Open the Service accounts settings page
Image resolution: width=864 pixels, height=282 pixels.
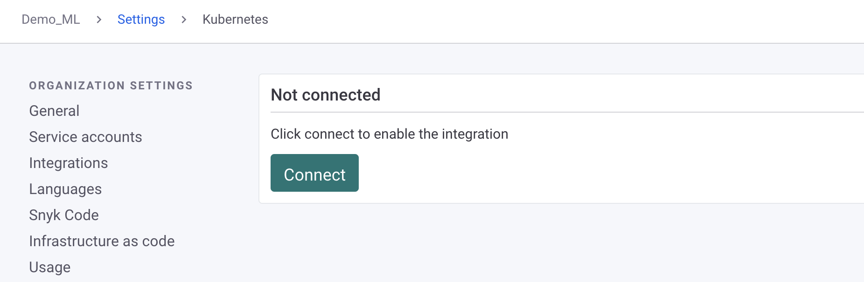tap(86, 137)
